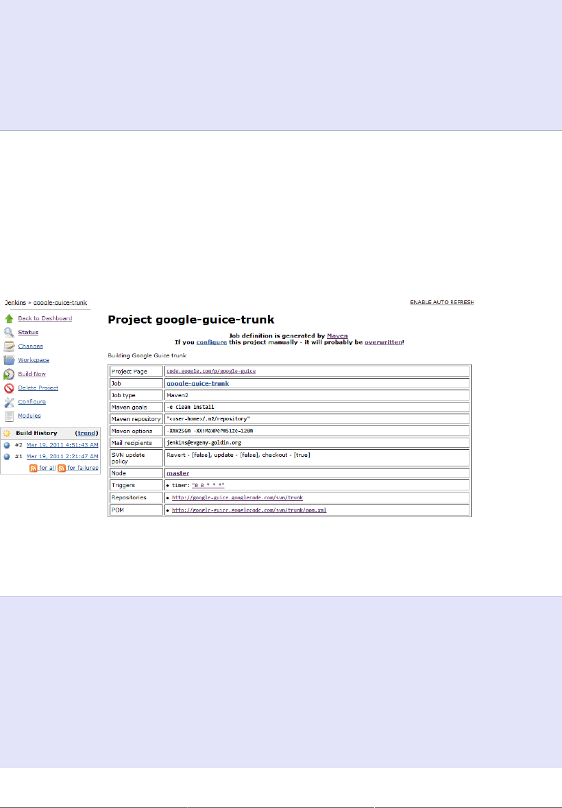562x808 pixels.
Task: Open the Changes sidebar link
Action: (x=30, y=346)
